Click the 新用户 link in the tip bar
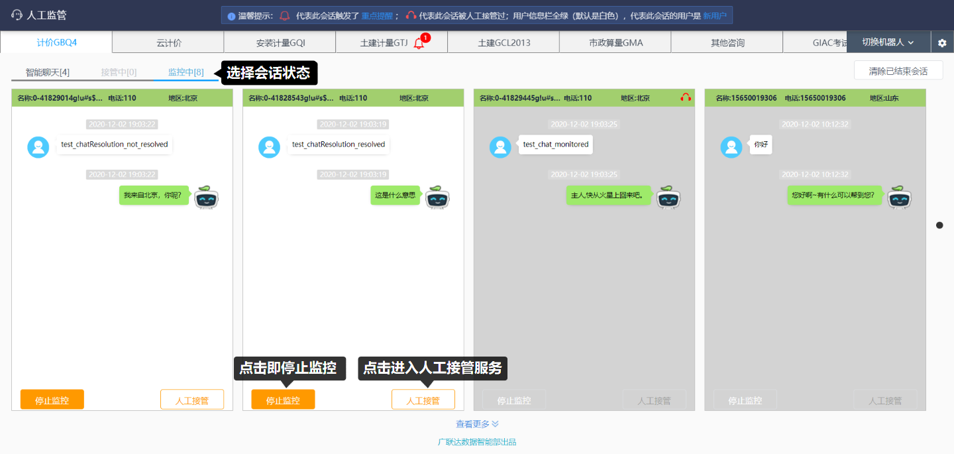The width and height of the screenshot is (954, 454). point(714,16)
